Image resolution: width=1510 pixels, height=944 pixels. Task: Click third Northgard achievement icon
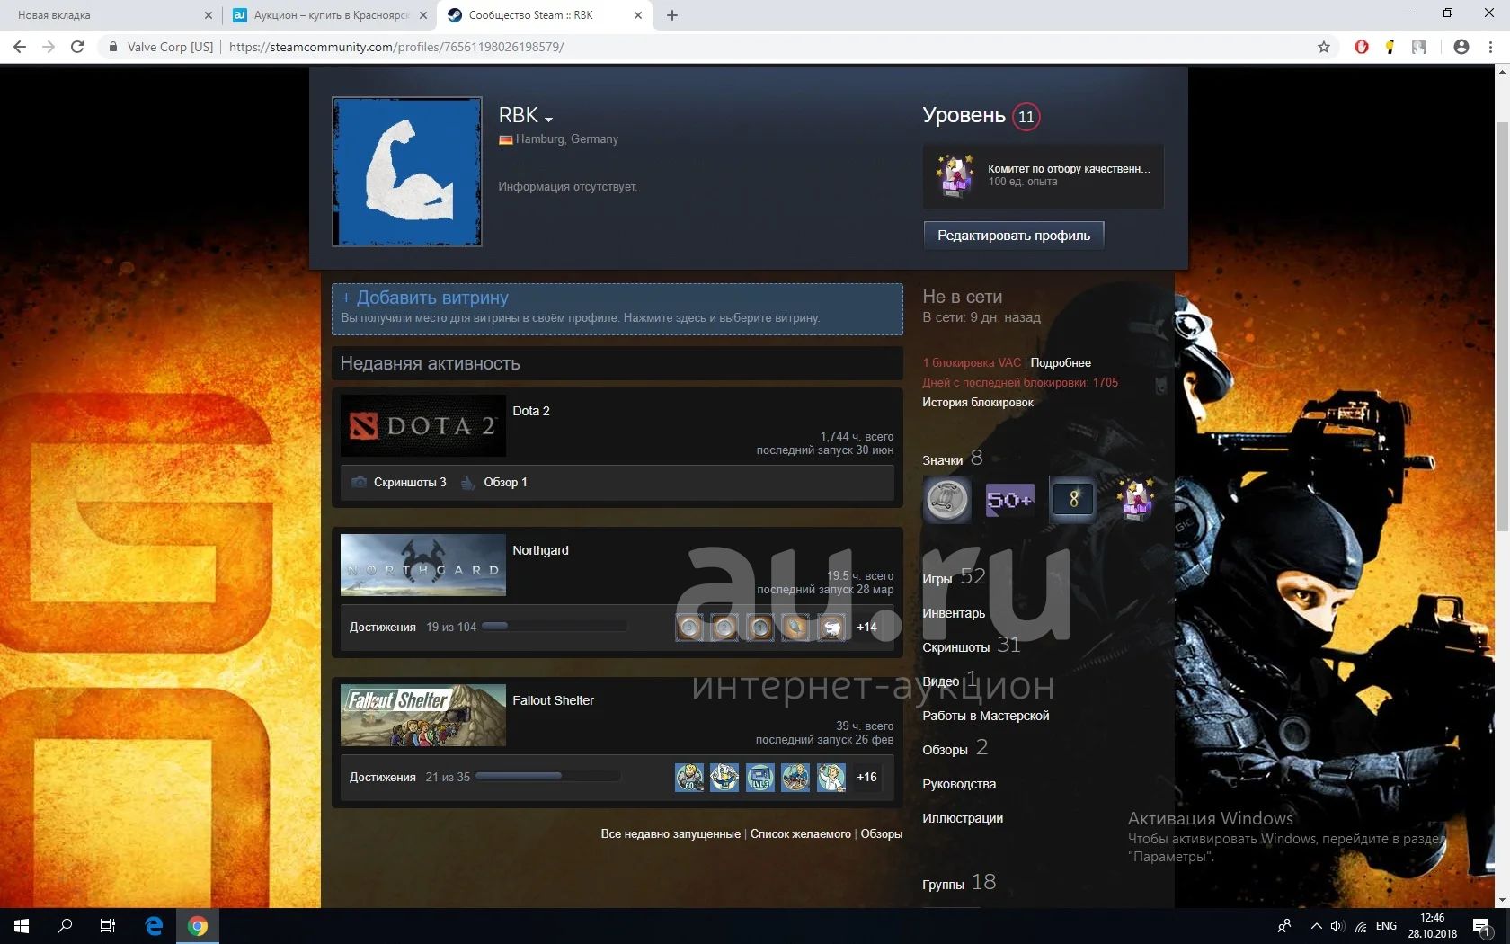(759, 627)
